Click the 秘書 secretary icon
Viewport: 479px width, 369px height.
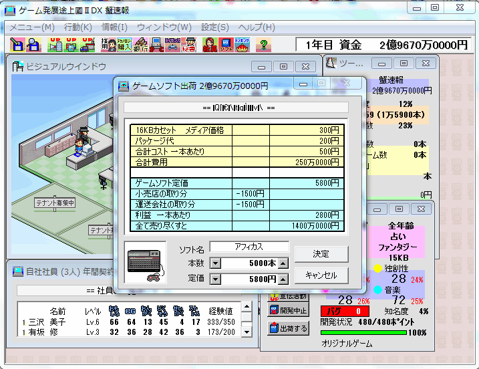[x=189, y=45]
